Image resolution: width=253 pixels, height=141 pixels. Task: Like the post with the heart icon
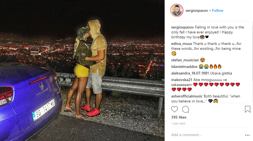[x=175, y=109]
